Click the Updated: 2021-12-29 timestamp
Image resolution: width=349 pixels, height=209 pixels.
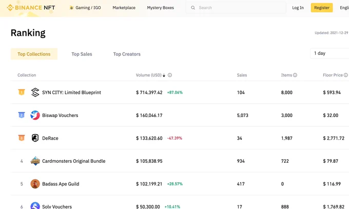click(331, 33)
